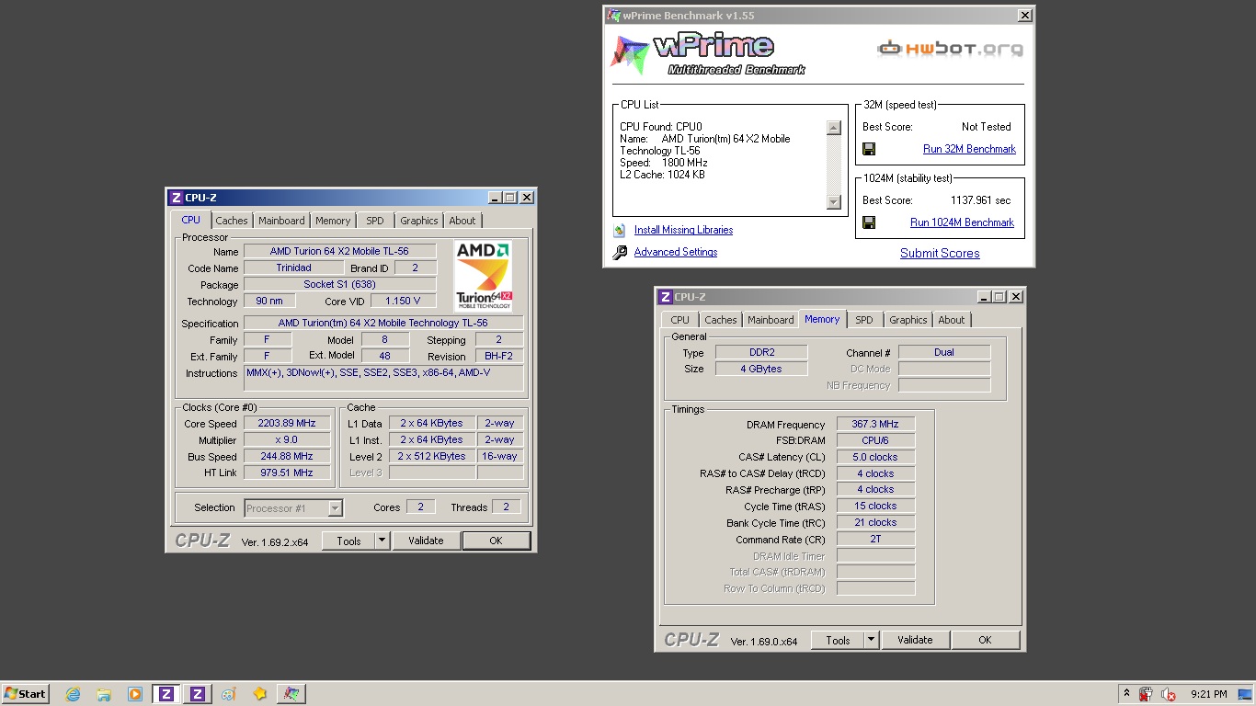Screen dimensions: 1256x706
Task: Click the yellow star icon in taskbar
Action: point(260,694)
